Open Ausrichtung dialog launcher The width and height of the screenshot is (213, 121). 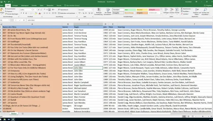coord(77,17)
